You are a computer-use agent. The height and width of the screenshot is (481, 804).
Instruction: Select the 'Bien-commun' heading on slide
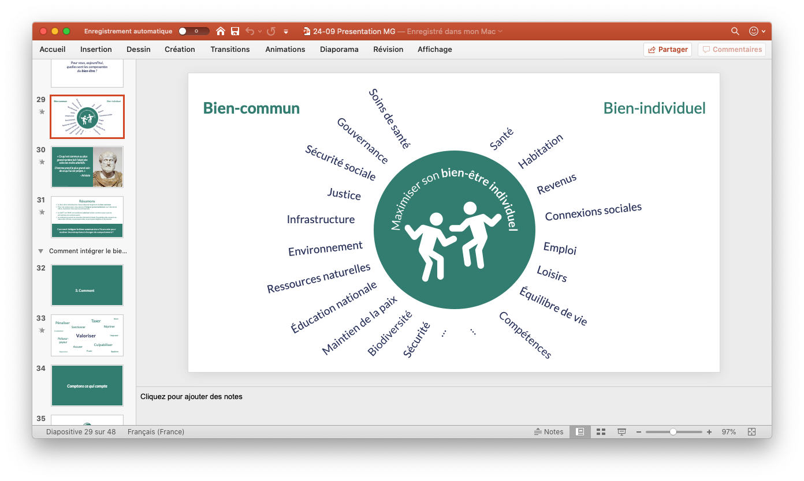tap(251, 108)
